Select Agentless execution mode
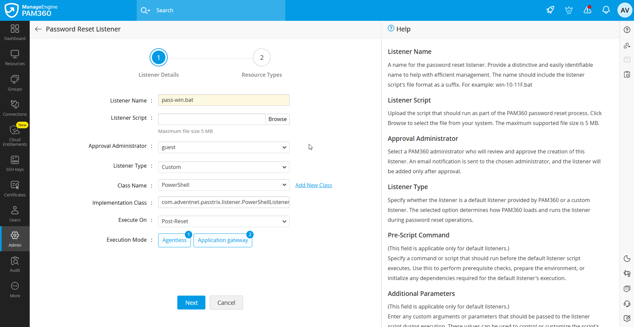The image size is (634, 327). (174, 240)
